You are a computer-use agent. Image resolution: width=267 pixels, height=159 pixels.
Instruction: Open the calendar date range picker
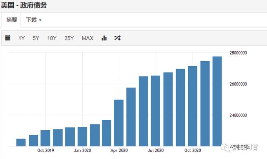(x=8, y=38)
